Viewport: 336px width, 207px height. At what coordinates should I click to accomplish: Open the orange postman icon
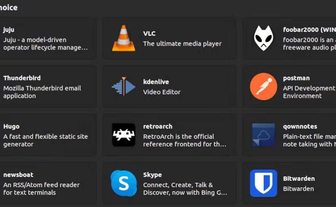(263, 86)
